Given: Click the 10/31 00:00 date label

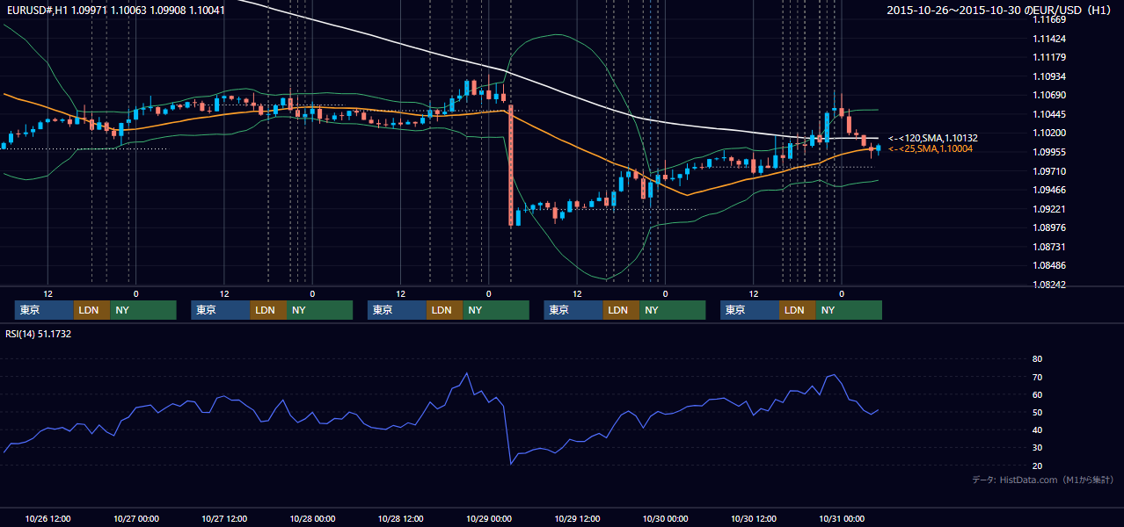Looking at the screenshot, I should point(842,518).
